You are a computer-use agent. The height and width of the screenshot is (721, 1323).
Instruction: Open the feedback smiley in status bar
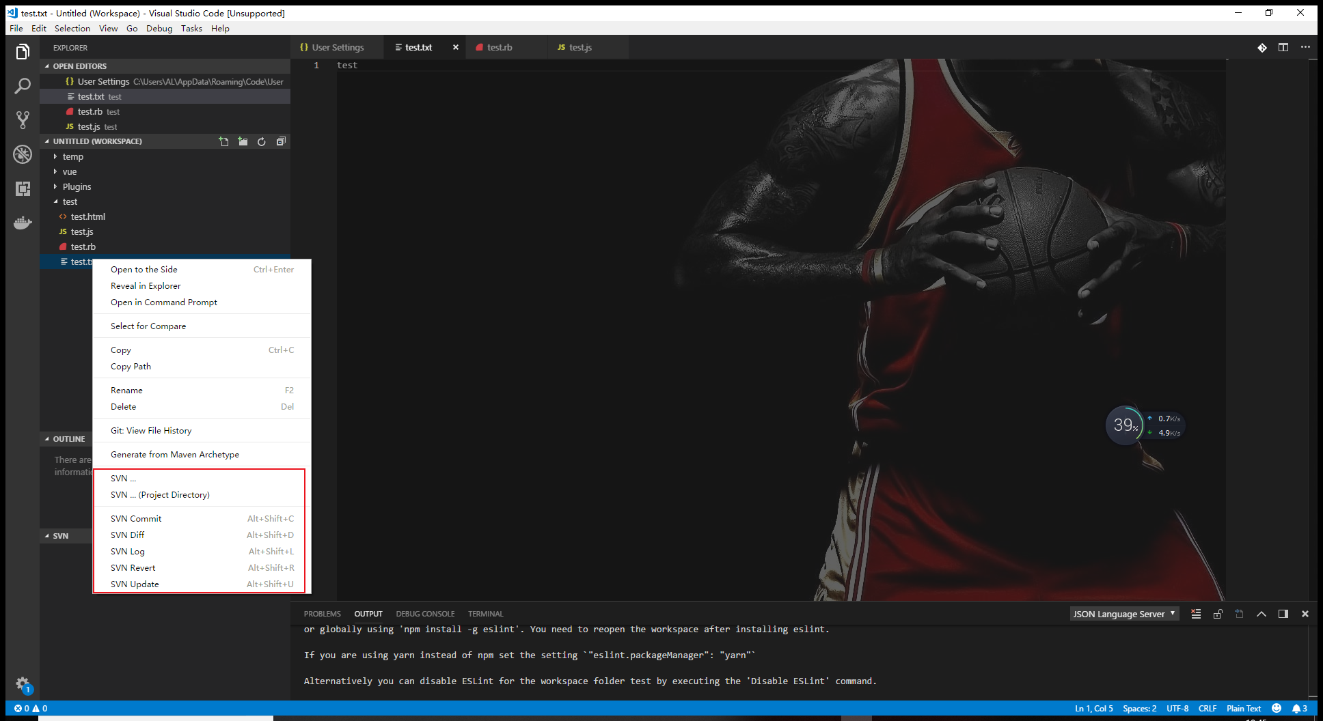click(1277, 708)
